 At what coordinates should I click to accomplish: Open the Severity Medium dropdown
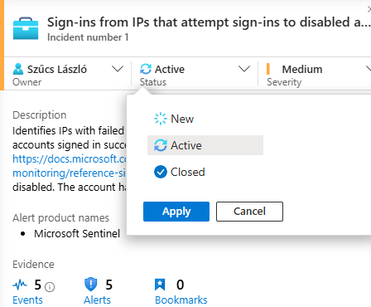pyautogui.click(x=319, y=74)
